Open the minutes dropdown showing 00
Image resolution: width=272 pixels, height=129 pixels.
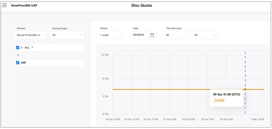[204, 35]
